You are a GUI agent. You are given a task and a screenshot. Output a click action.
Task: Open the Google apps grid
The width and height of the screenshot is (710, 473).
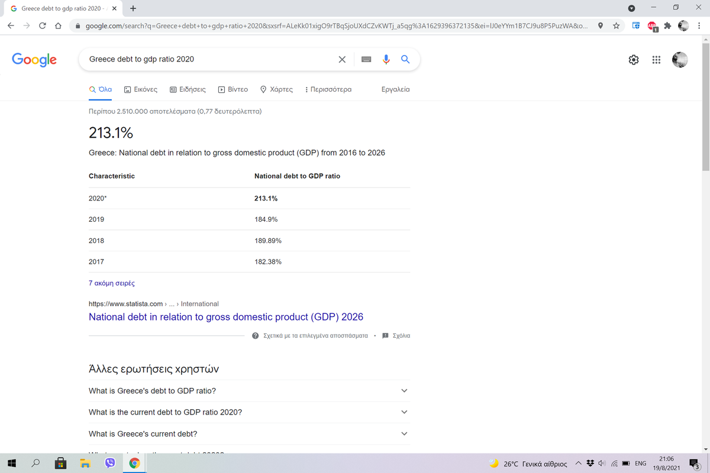click(656, 60)
